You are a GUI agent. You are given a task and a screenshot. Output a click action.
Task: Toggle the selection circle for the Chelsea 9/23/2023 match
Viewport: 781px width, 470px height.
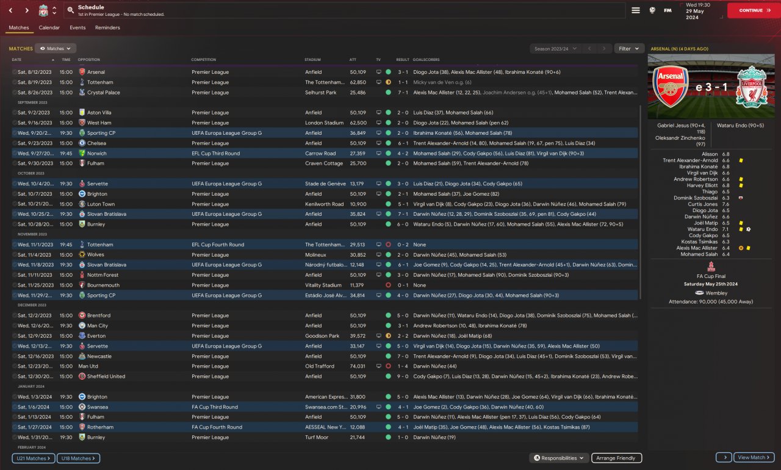tap(15, 143)
